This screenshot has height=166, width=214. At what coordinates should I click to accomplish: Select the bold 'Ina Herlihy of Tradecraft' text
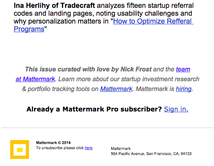pos(54,5)
